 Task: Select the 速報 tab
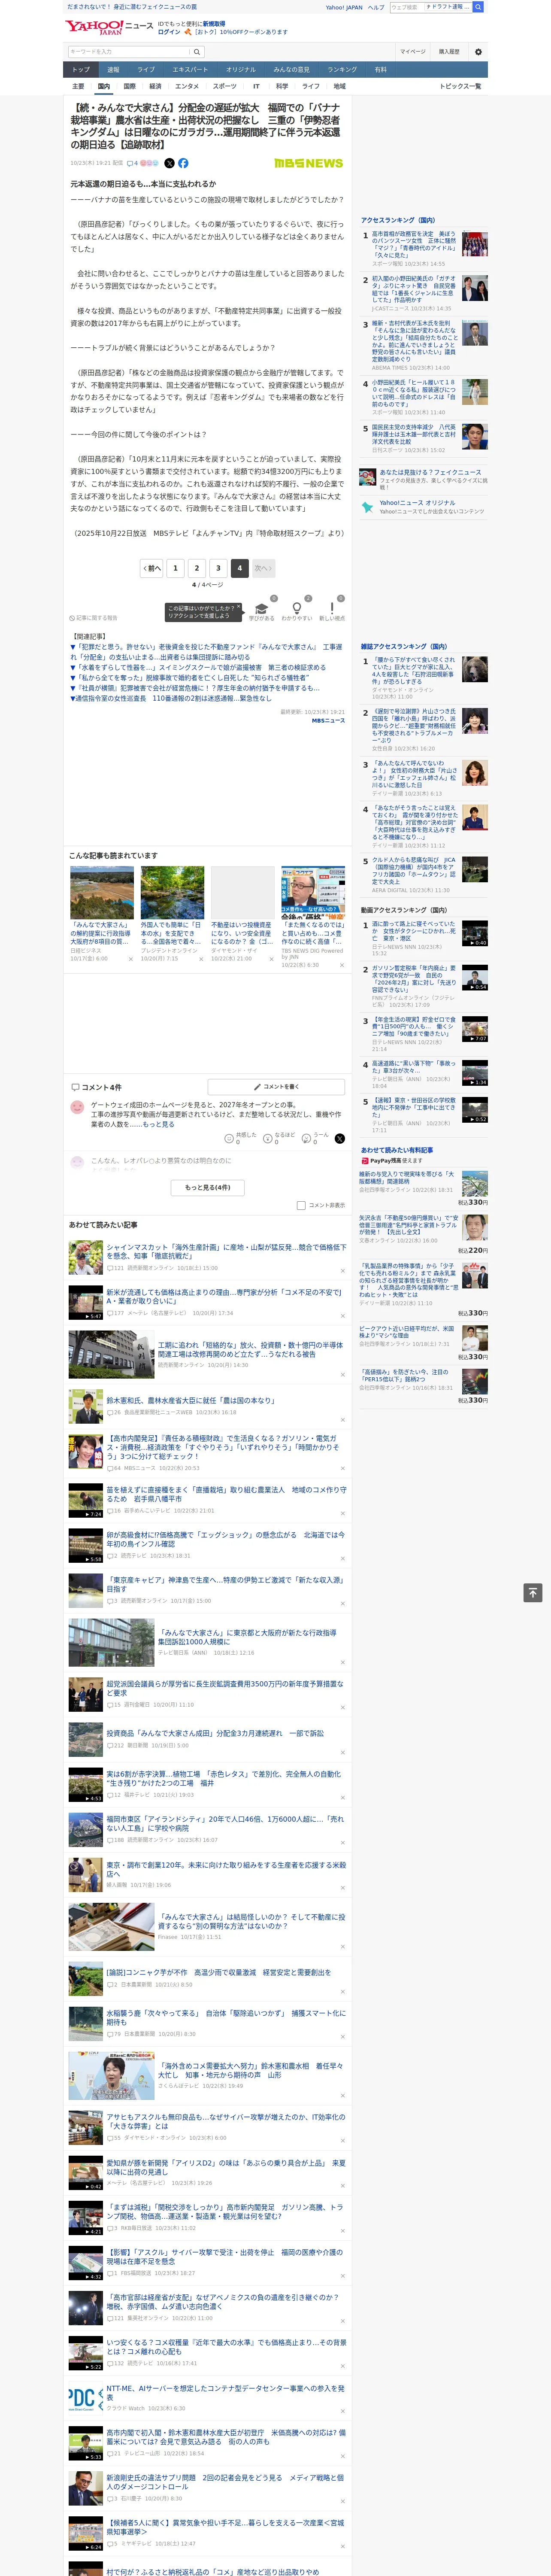click(113, 70)
